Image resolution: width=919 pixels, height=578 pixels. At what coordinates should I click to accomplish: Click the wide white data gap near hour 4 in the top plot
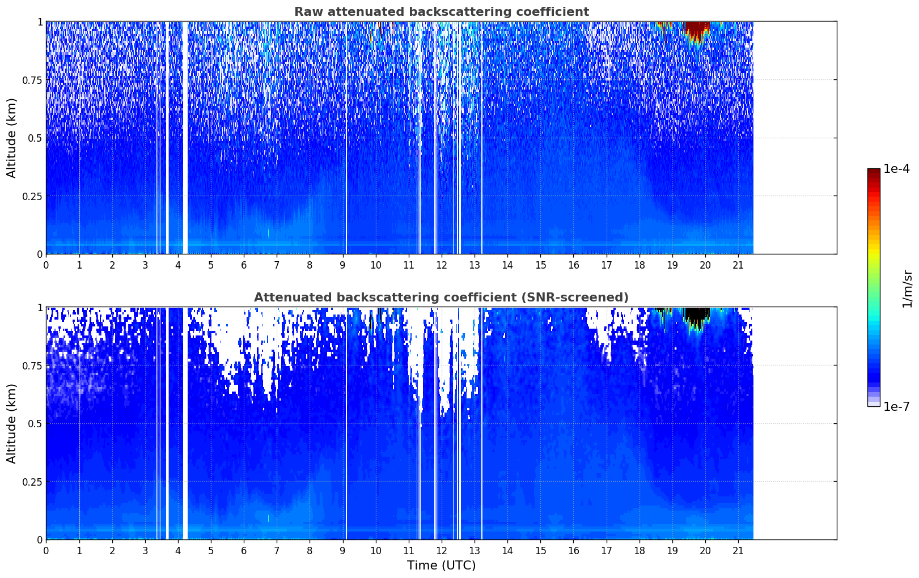185,138
